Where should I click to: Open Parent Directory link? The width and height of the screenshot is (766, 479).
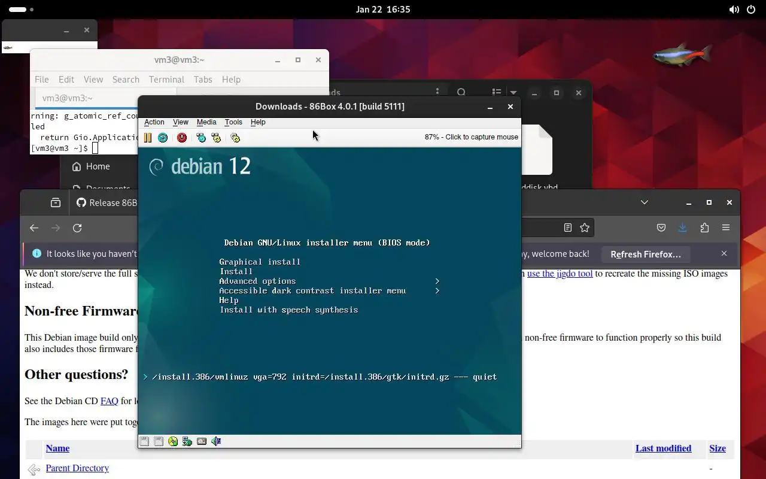coord(77,468)
